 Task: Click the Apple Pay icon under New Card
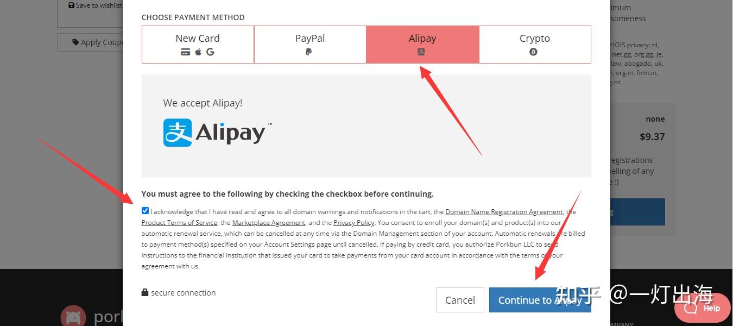click(198, 52)
